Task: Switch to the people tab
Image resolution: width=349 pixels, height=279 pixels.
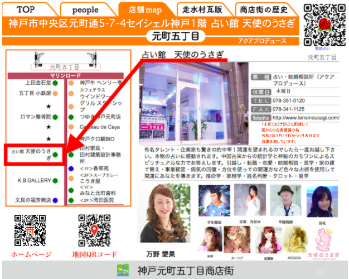Action: tap(86, 9)
